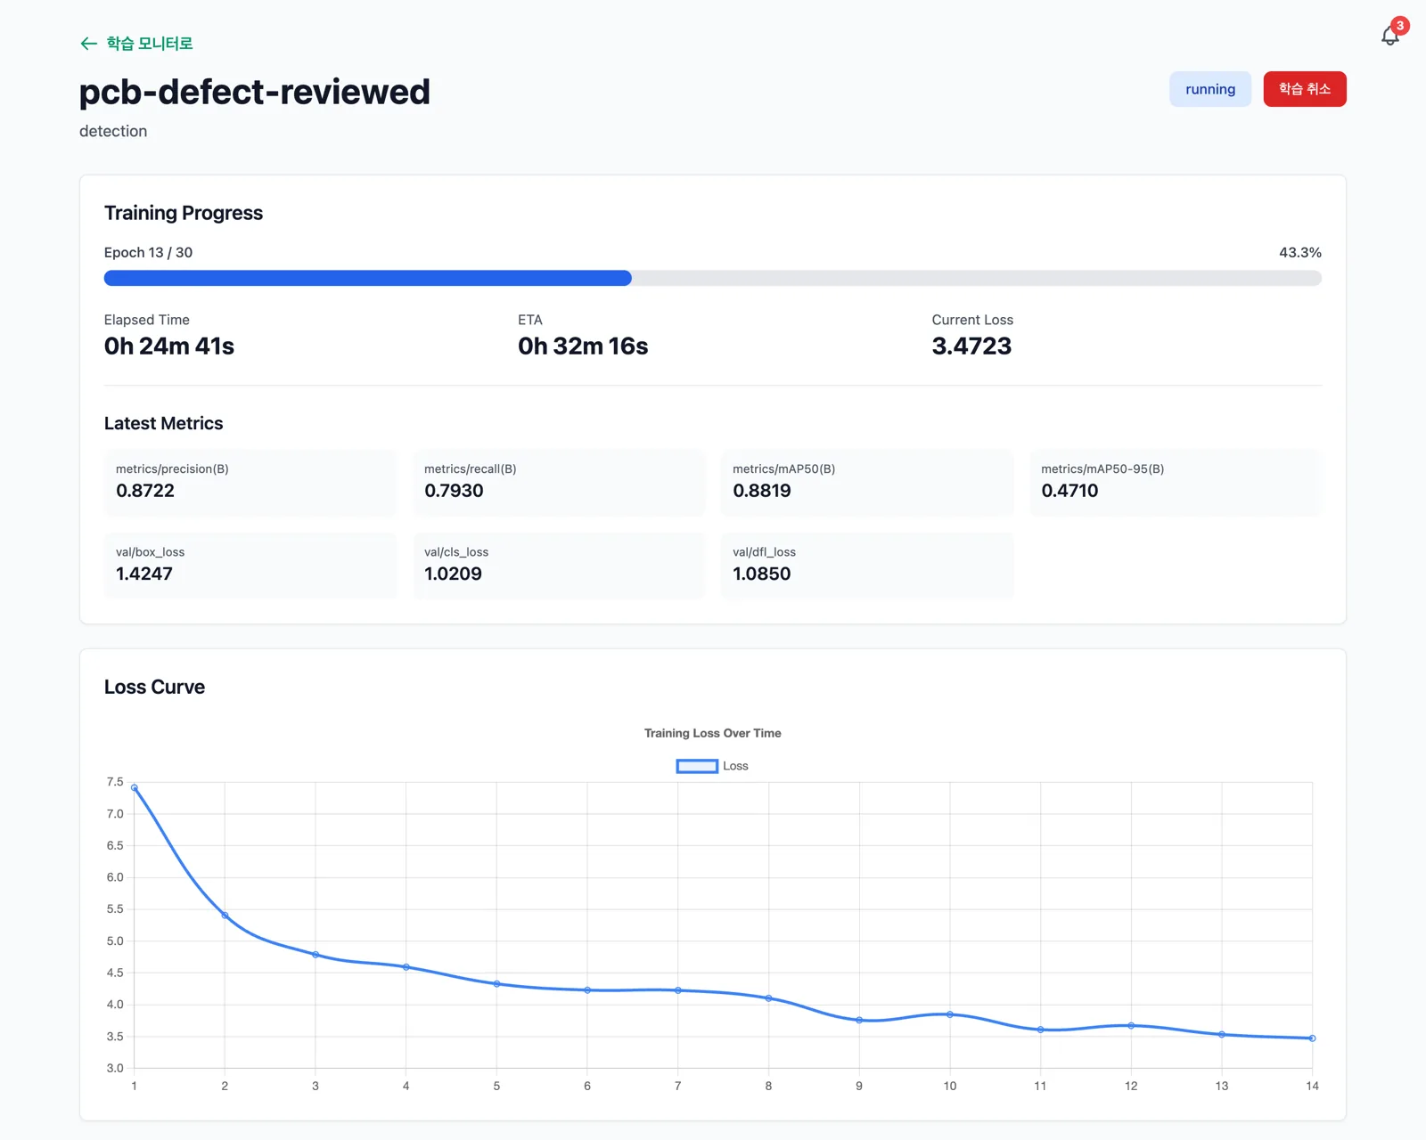
Task: Click the Loss Curve section heading
Action: pyautogui.click(x=154, y=687)
